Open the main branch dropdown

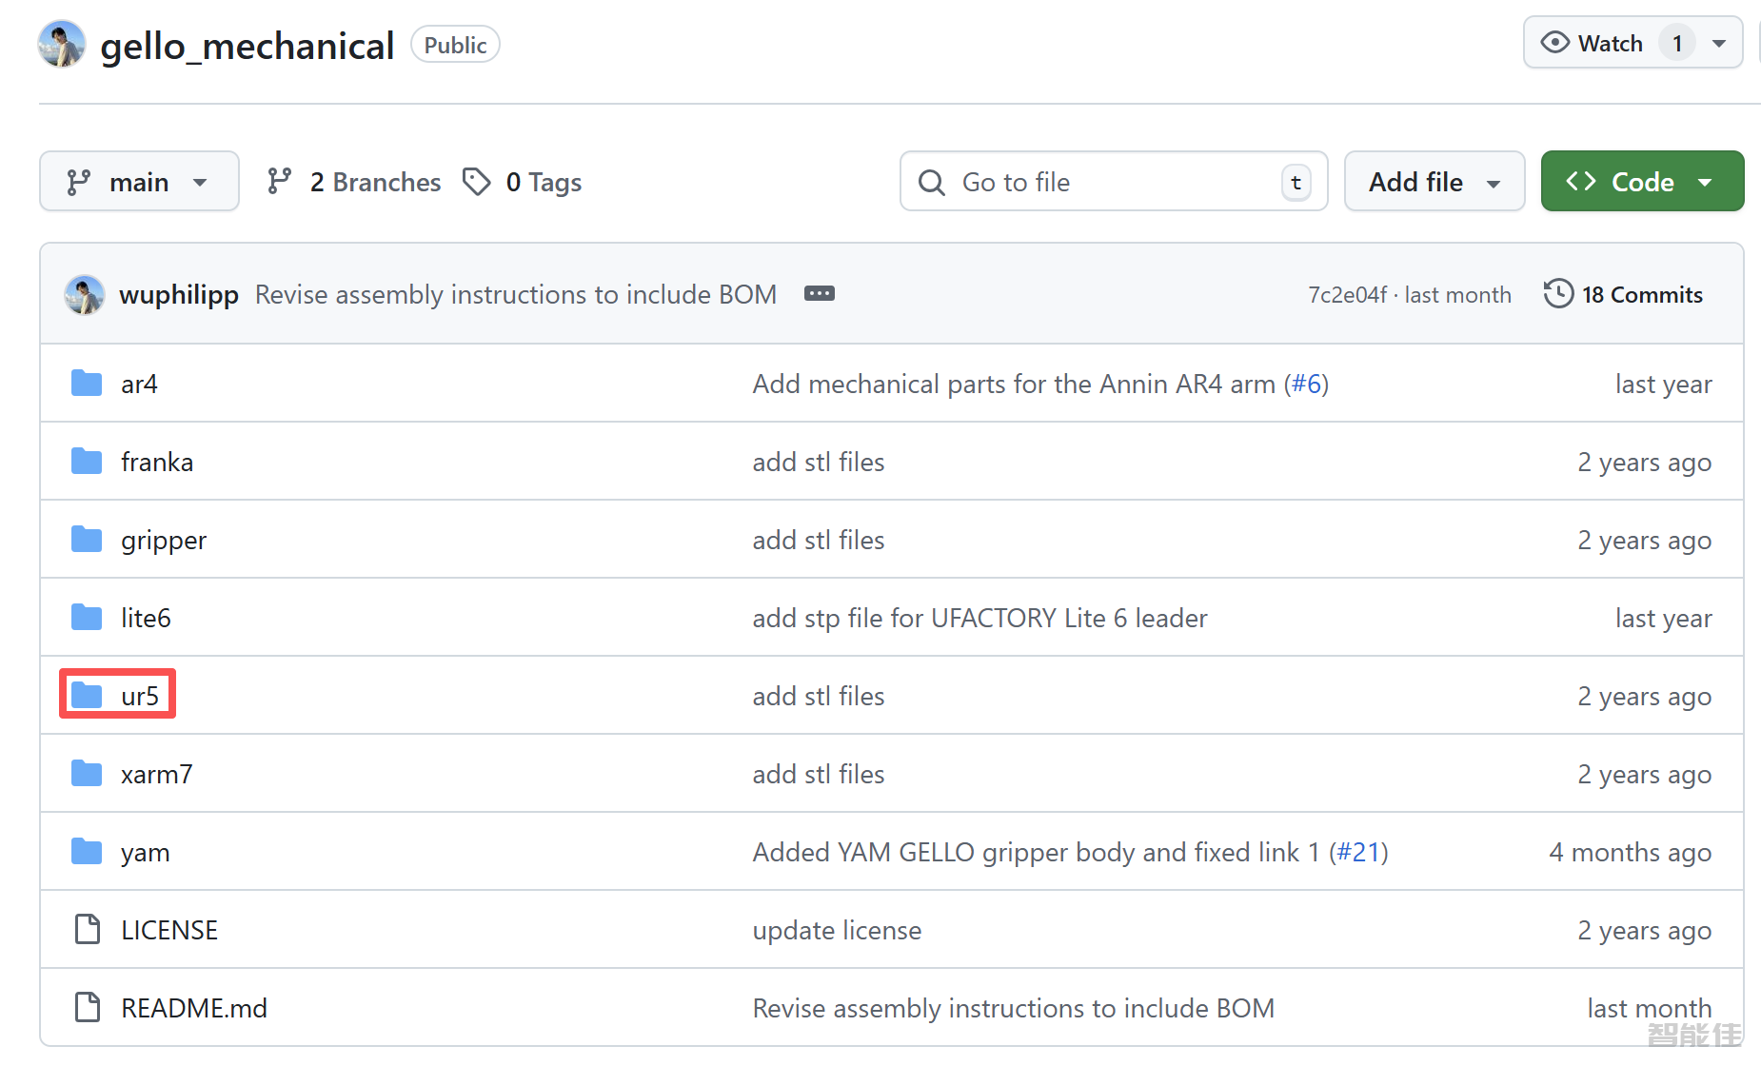pos(138,182)
